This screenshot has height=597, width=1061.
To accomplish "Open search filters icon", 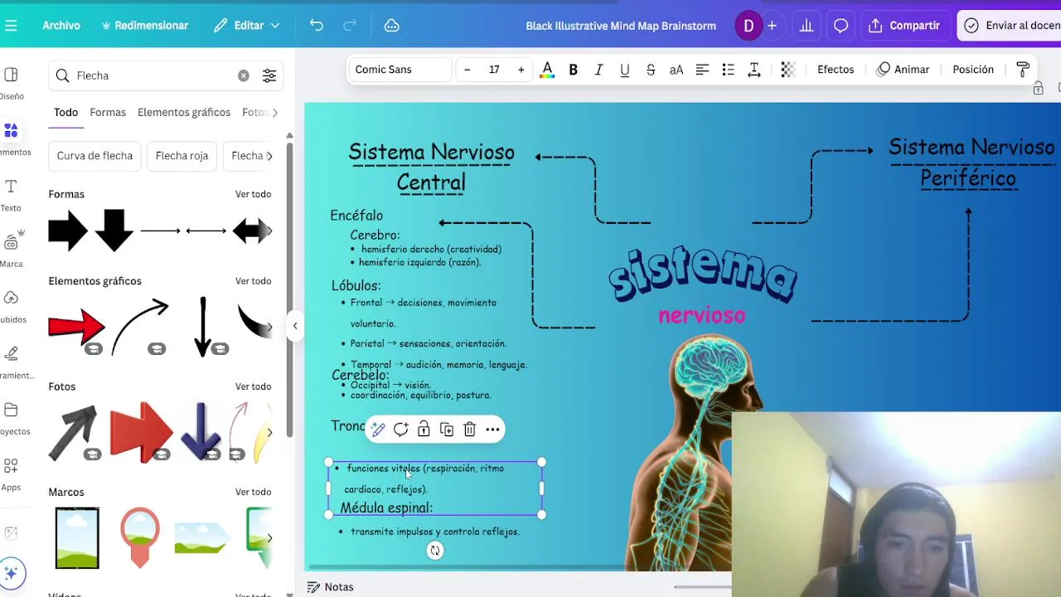I will point(269,75).
